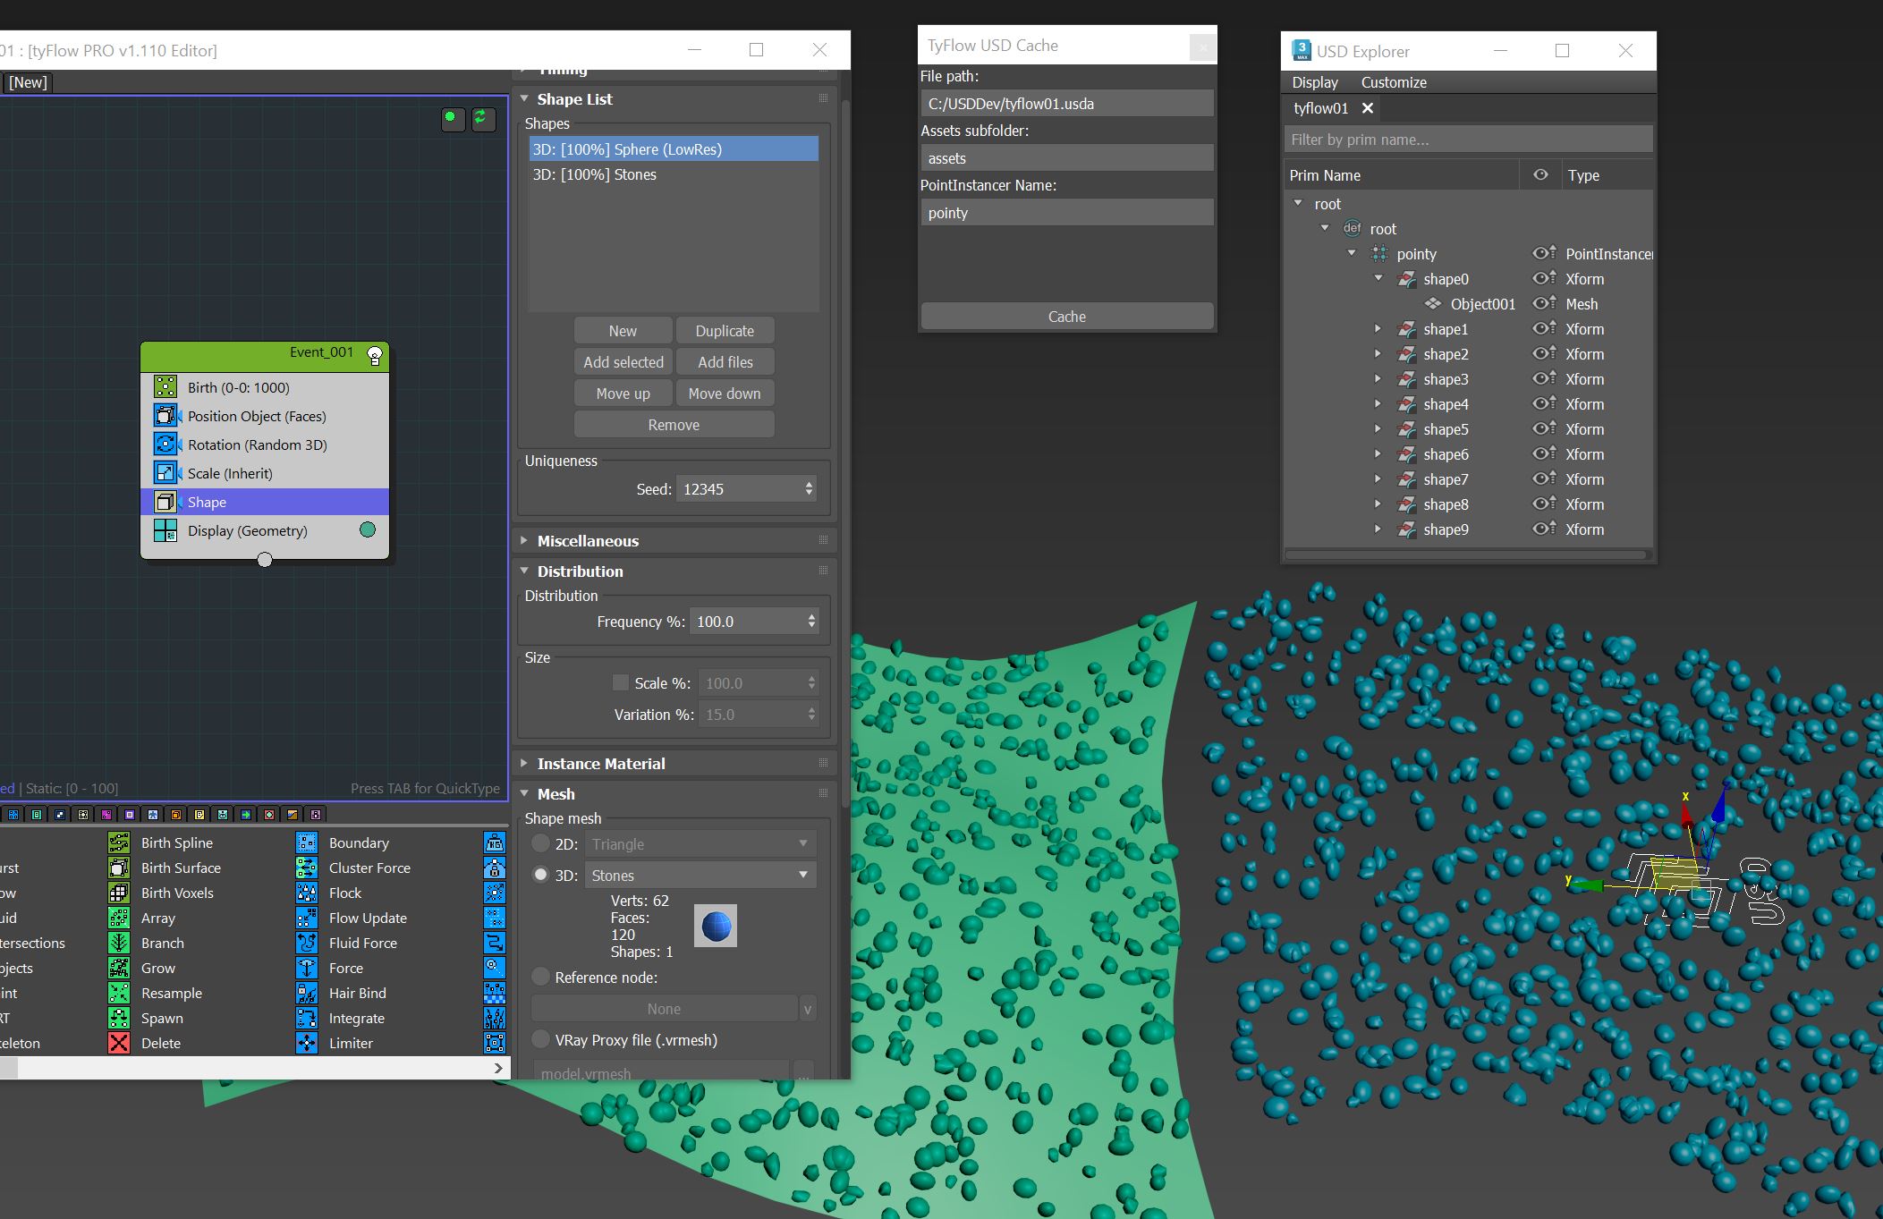The image size is (1883, 1219).
Task: Click the Display (Geometry) operator icon
Action: [x=165, y=530]
